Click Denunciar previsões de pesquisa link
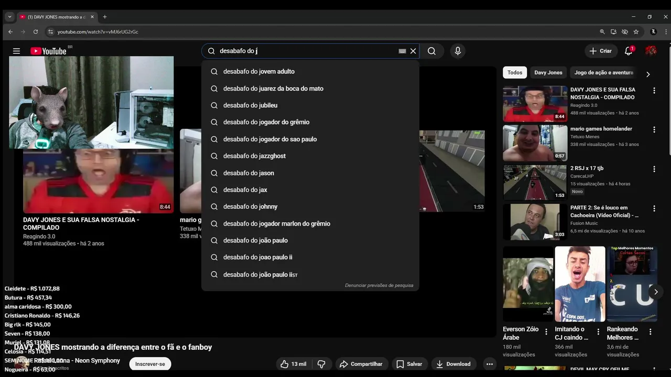671x377 pixels. click(x=379, y=285)
